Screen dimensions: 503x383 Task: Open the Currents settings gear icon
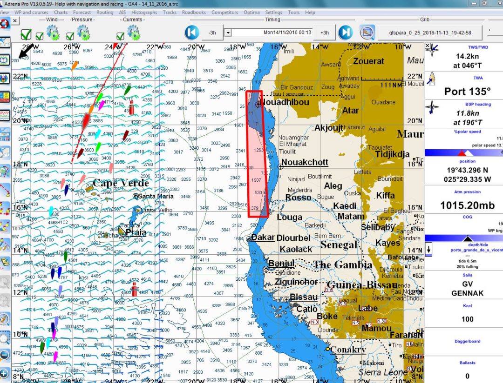tap(134, 33)
